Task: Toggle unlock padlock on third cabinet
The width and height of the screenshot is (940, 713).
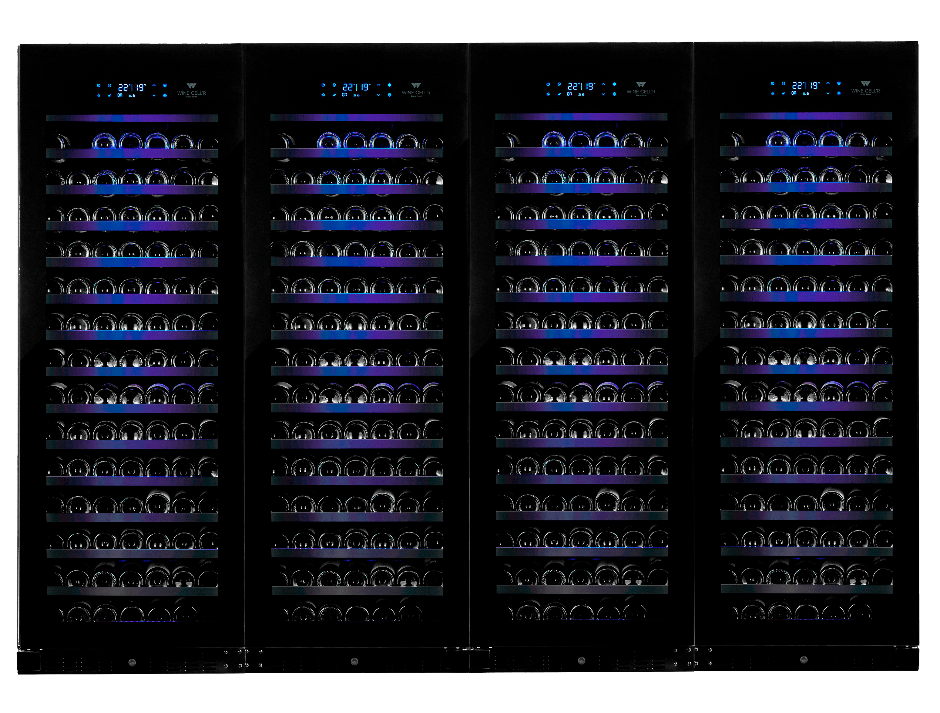Action: [x=559, y=94]
